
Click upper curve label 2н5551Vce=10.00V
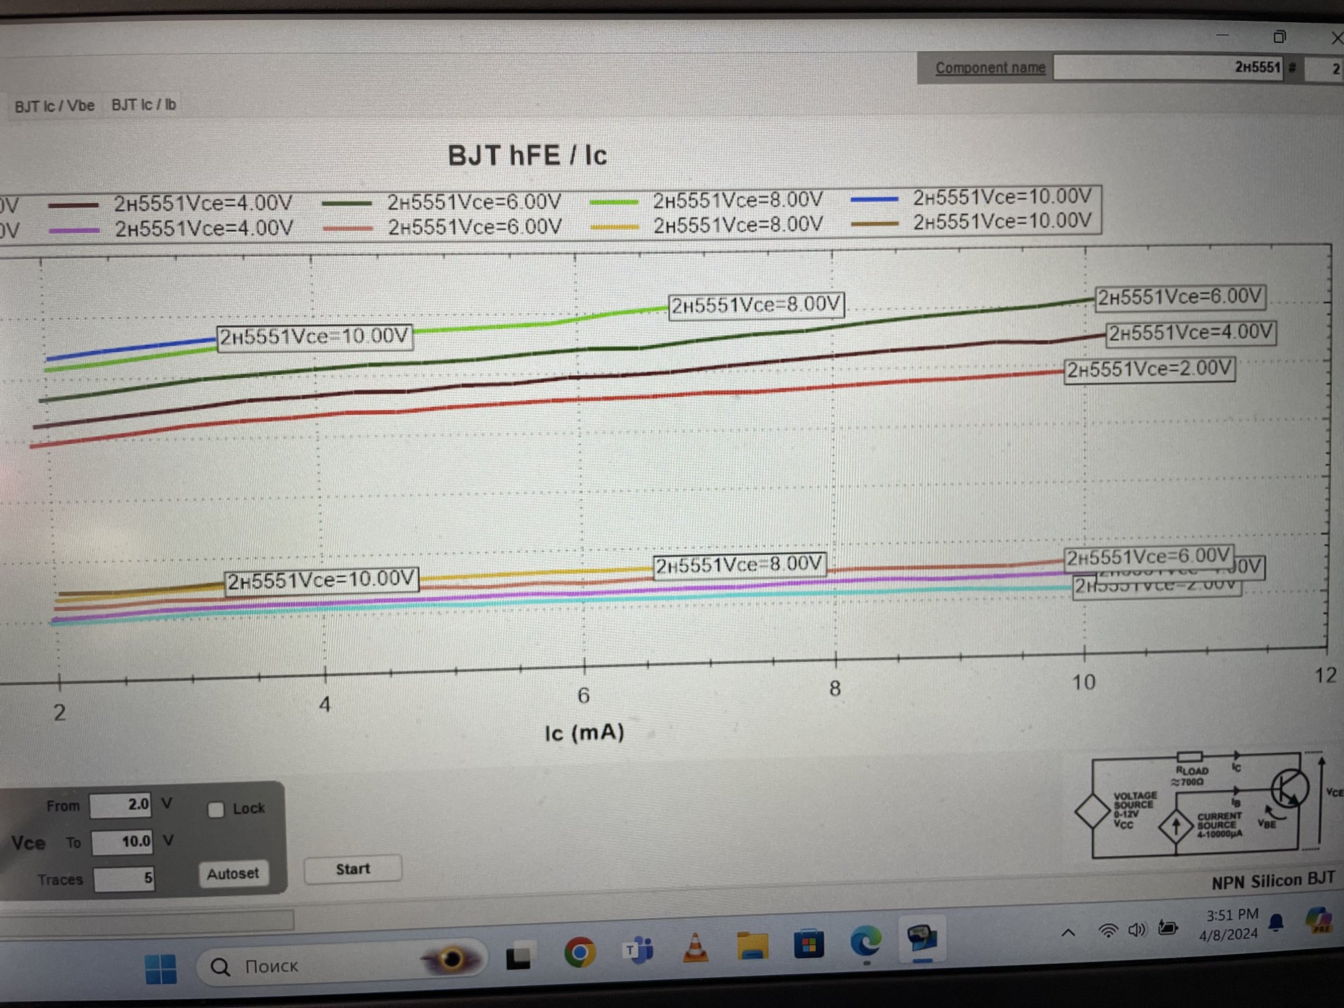314,336
